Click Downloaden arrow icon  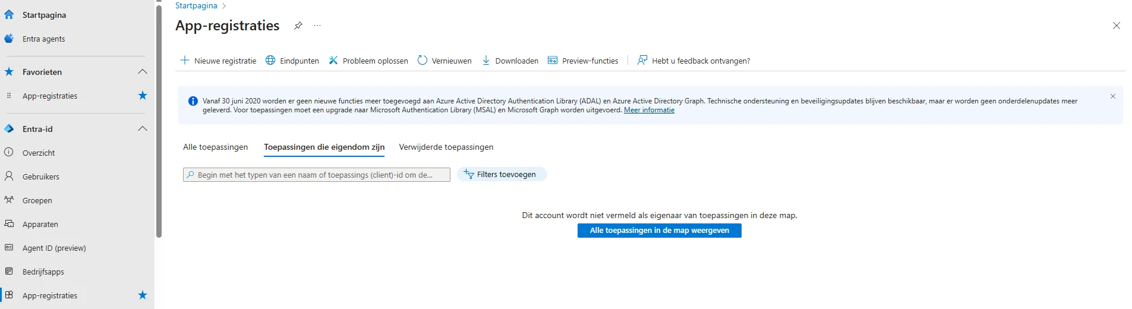click(486, 60)
